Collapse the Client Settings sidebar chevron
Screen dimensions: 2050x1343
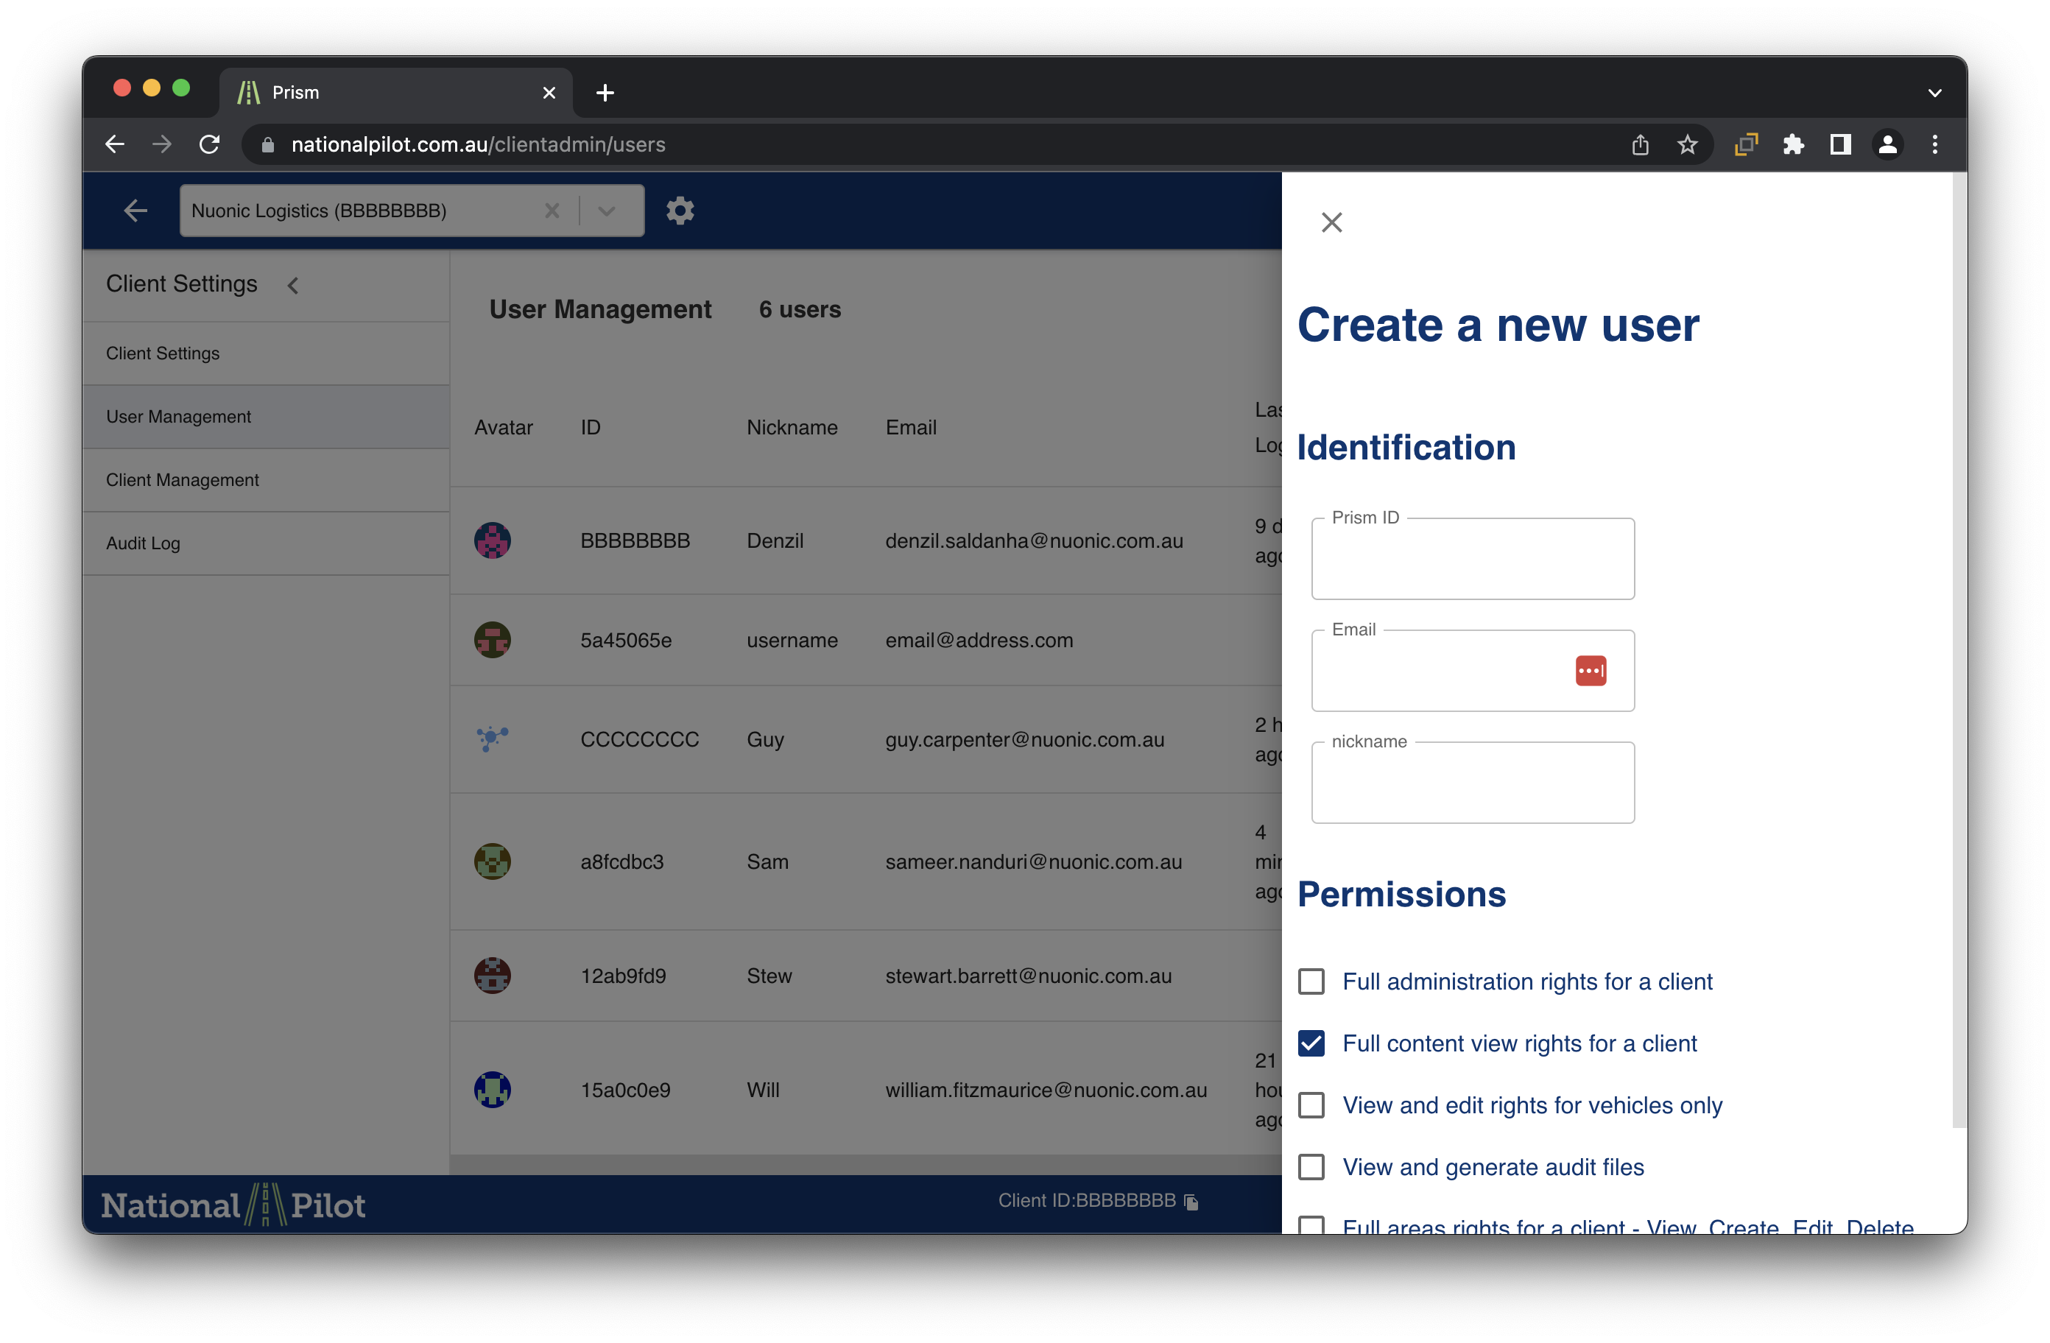click(x=293, y=285)
